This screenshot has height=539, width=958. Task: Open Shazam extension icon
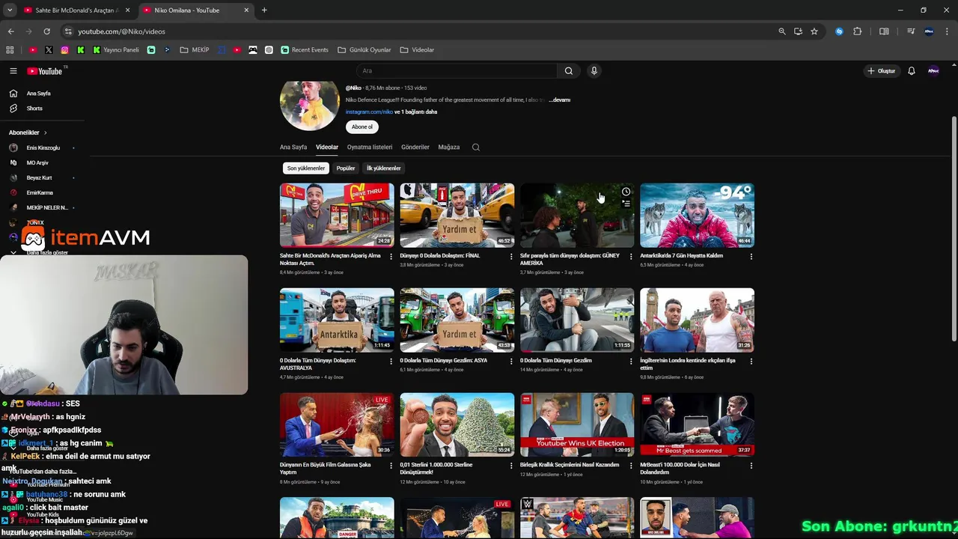click(839, 31)
